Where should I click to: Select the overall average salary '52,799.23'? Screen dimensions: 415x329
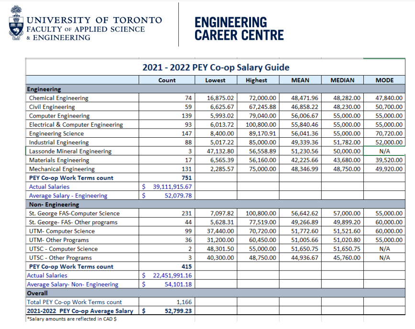point(178,311)
